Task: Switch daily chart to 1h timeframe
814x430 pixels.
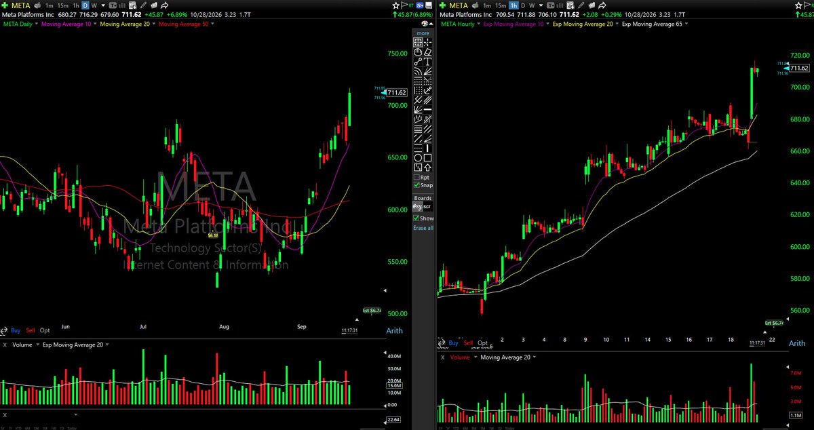Action: tap(76, 5)
